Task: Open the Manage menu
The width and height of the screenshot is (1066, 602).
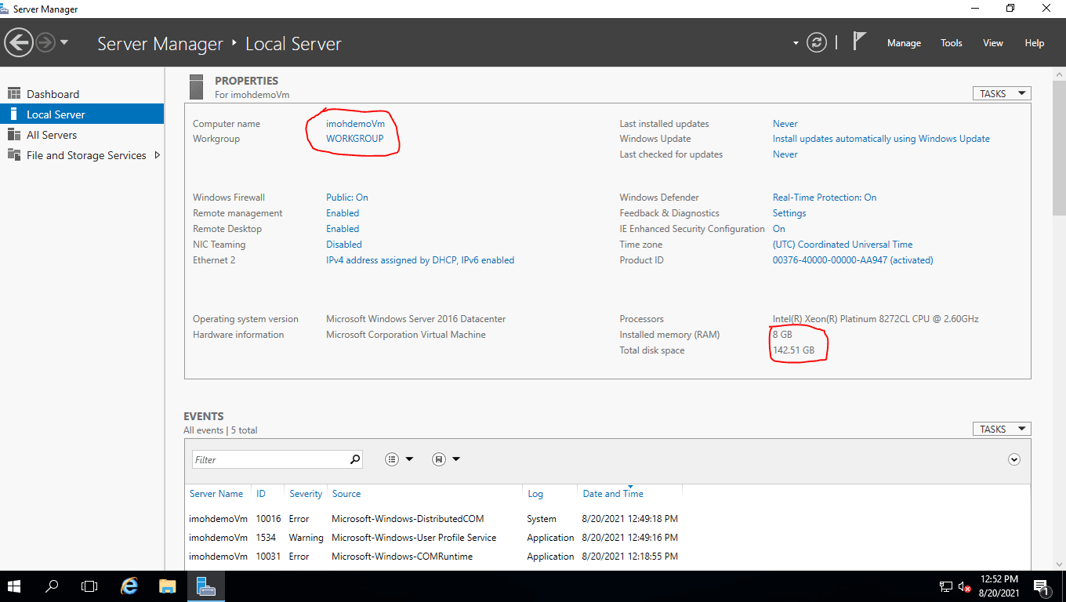Action: point(904,43)
